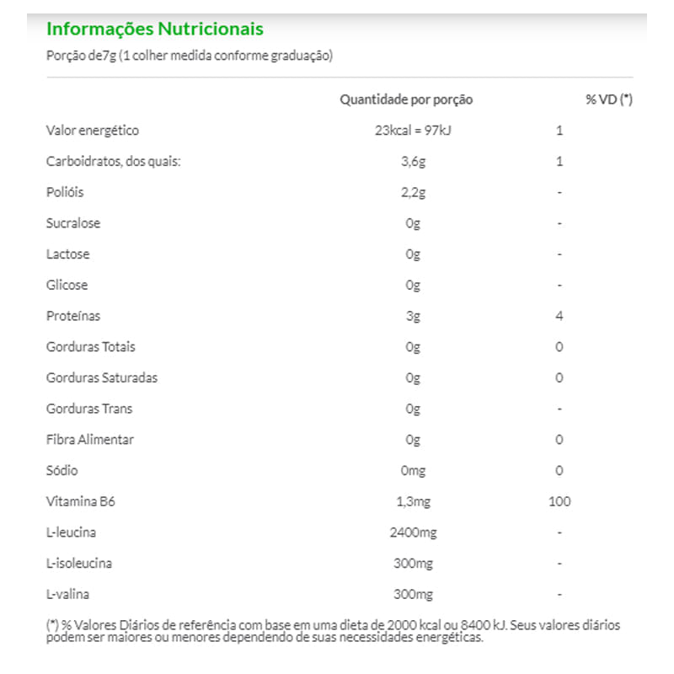Select the Proteínas row label
674x674 pixels.
[73, 316]
